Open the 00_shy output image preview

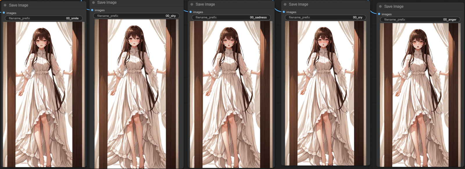(x=137, y=94)
